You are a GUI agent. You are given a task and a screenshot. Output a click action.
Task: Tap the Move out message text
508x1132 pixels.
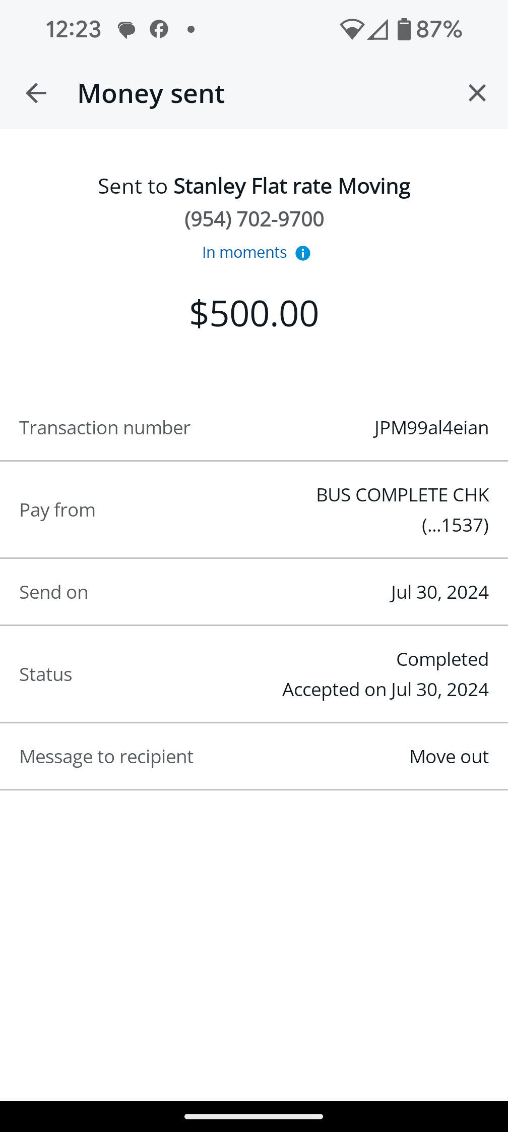(x=449, y=757)
